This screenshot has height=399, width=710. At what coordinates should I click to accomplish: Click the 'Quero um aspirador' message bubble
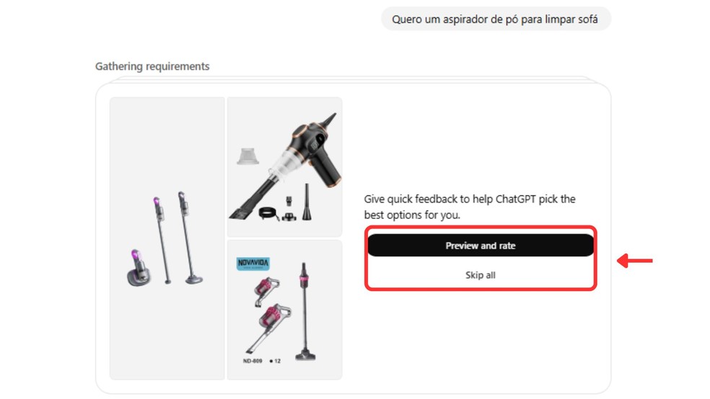click(x=496, y=19)
